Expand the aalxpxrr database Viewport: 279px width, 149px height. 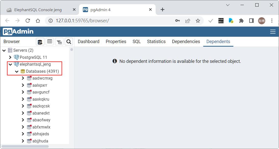(23, 85)
